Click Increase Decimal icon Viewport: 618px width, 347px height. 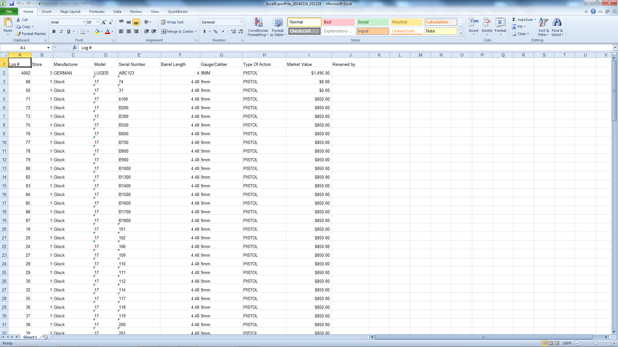(x=233, y=31)
